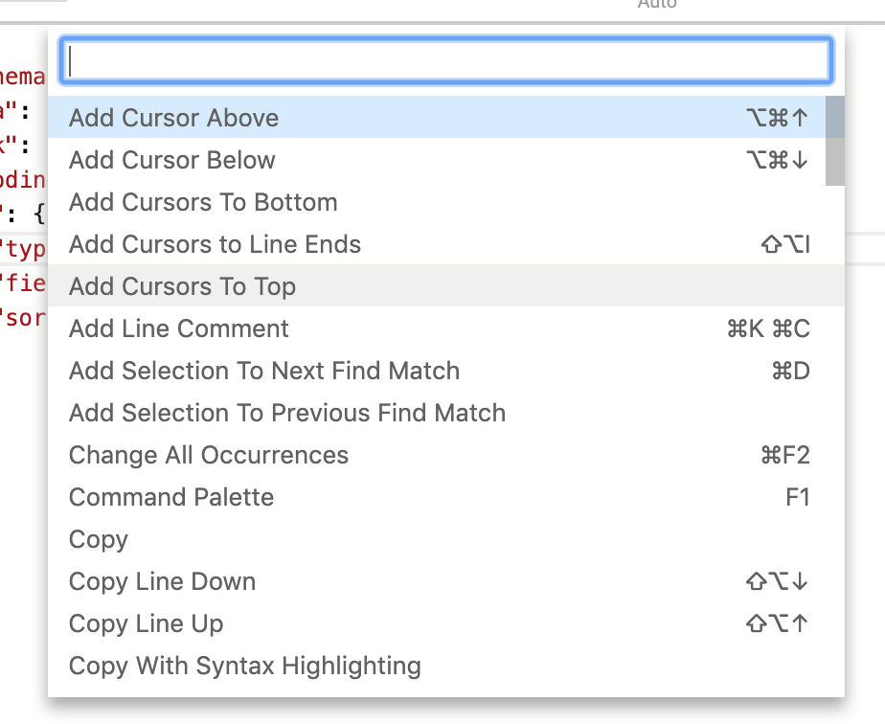The height and width of the screenshot is (724, 885).
Task: Select the Copy command
Action: (98, 539)
